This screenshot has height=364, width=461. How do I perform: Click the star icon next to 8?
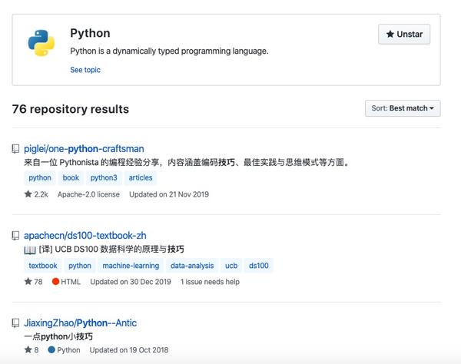[28, 349]
